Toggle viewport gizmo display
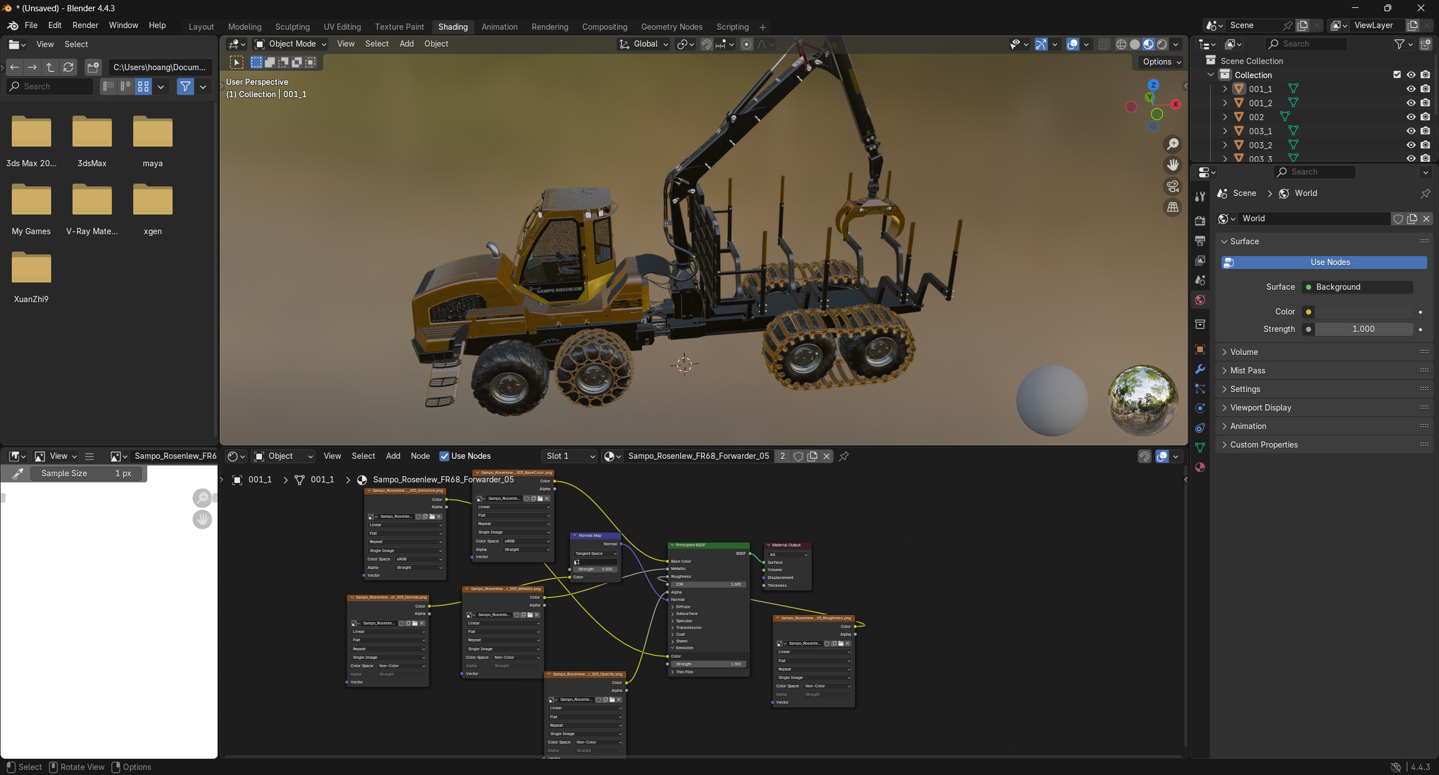Screen dimensions: 1439x775 [1041, 44]
